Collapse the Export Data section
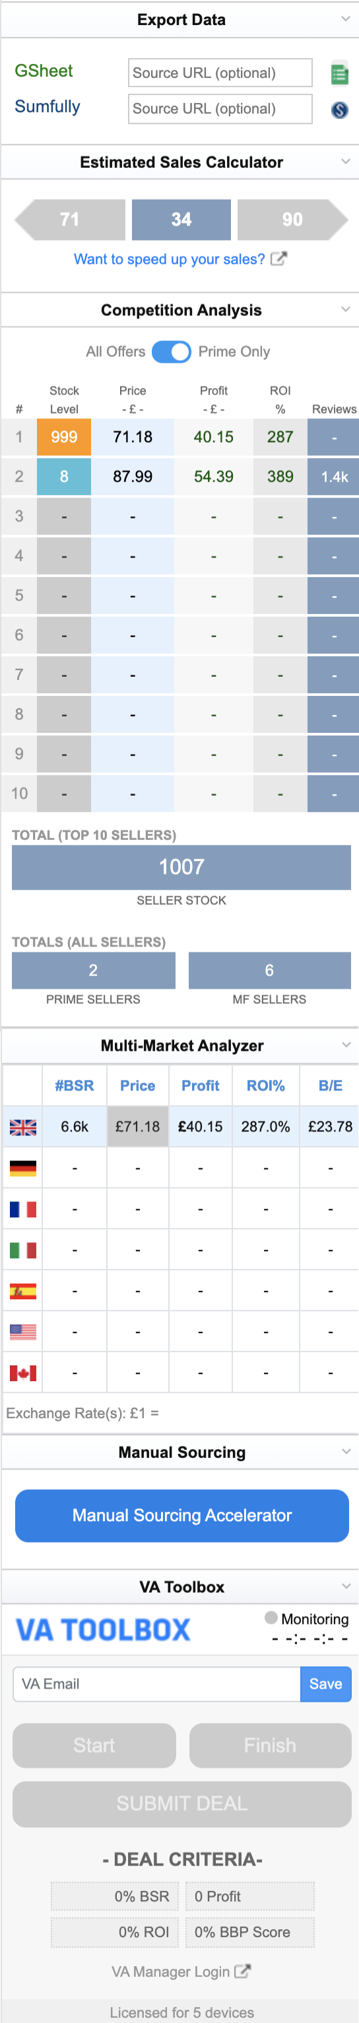This screenshot has height=2023, width=359. click(x=346, y=19)
